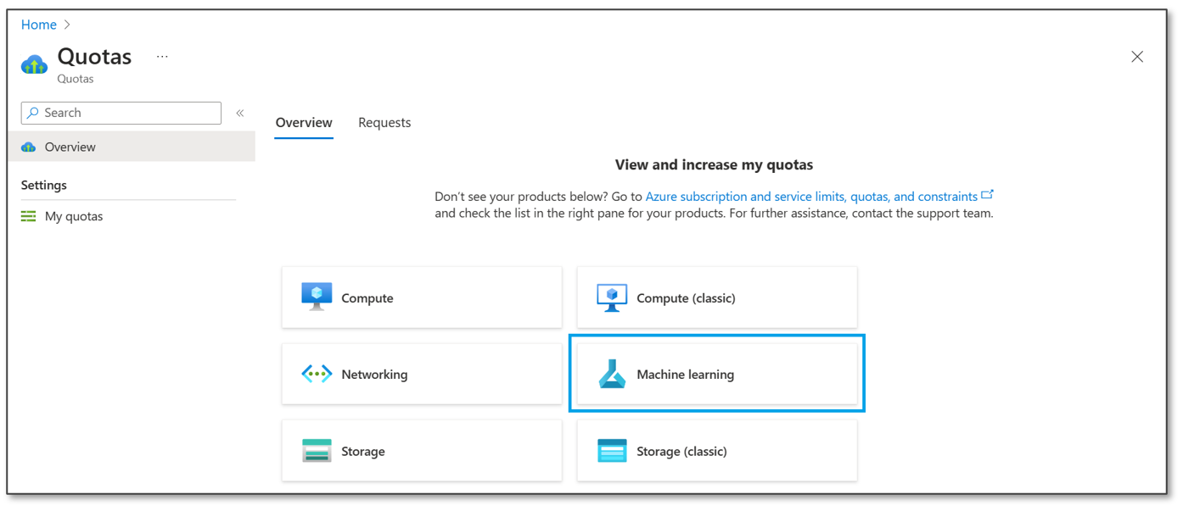Screen dimensions: 1183x511
Task: Go to Home breadcrumb link
Action: 39,25
